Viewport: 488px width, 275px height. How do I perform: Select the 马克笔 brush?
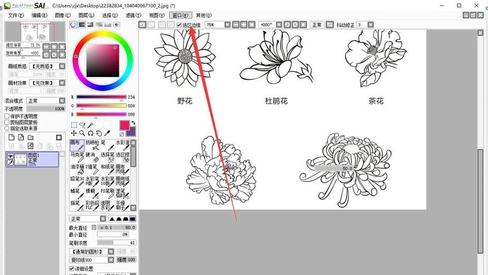pyautogui.click(x=77, y=157)
